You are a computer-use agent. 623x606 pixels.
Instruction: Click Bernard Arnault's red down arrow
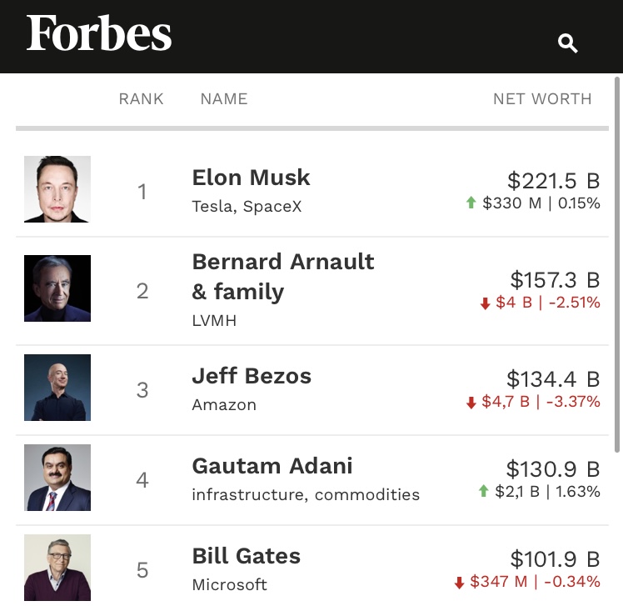click(x=485, y=303)
